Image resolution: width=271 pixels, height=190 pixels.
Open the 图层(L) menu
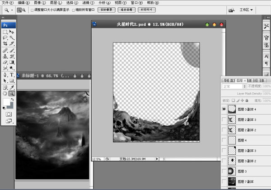tap(56, 3)
